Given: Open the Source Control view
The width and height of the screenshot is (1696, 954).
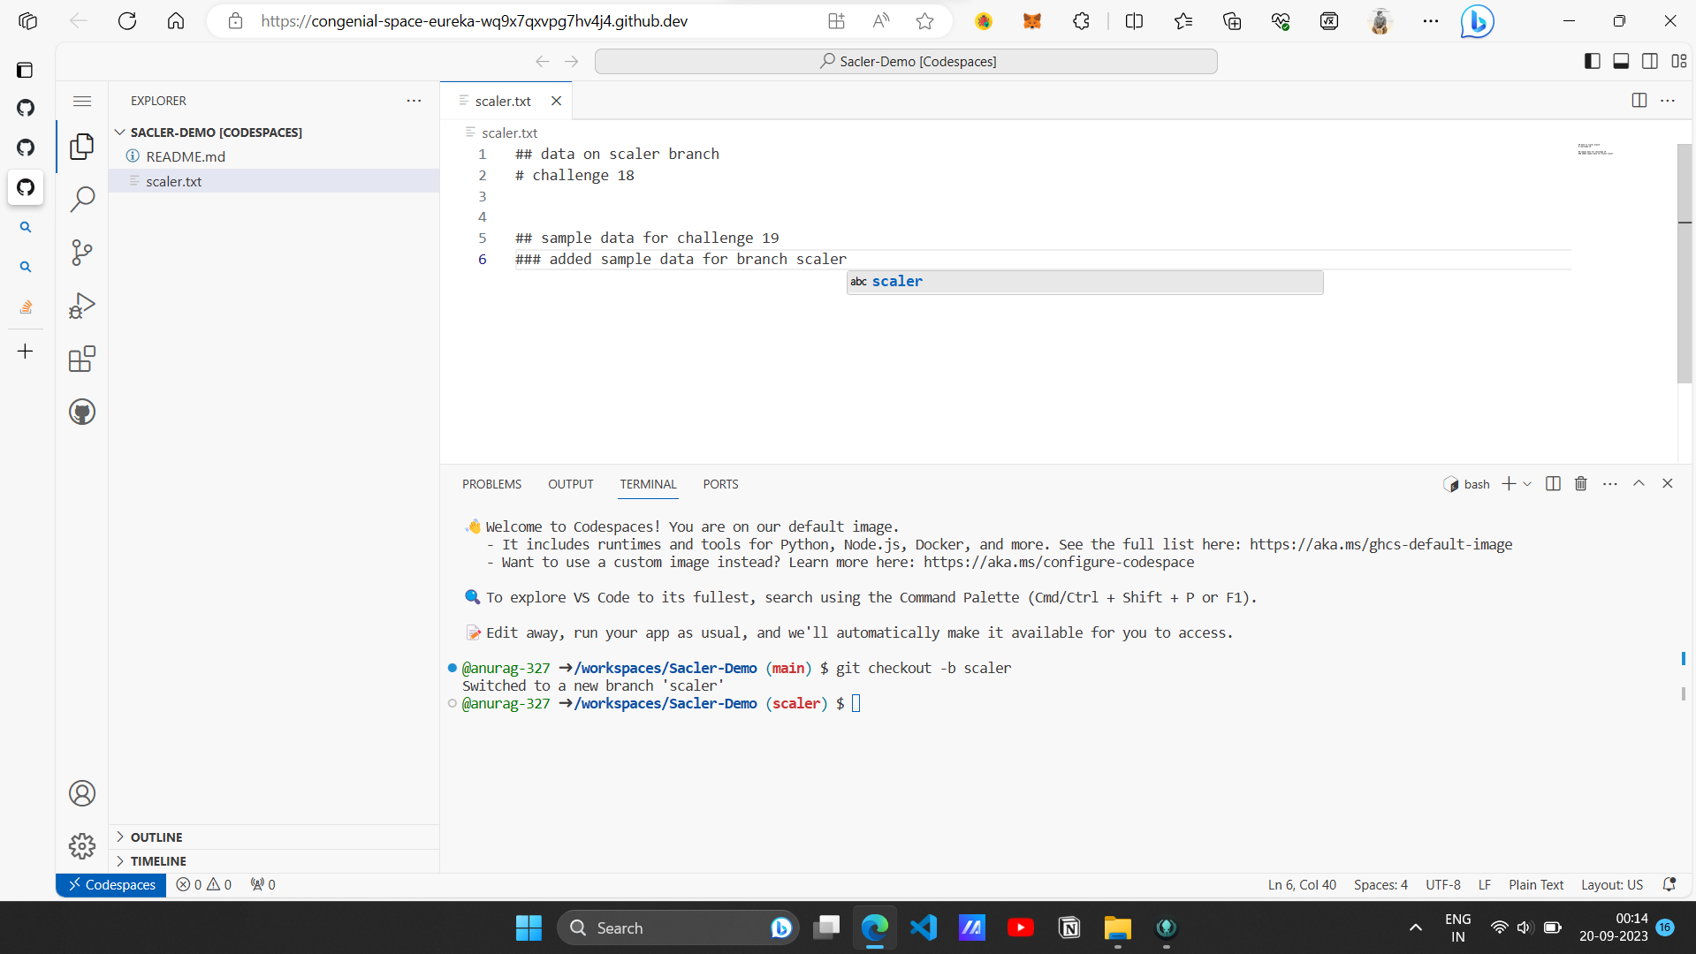Looking at the screenshot, I should 81,253.
